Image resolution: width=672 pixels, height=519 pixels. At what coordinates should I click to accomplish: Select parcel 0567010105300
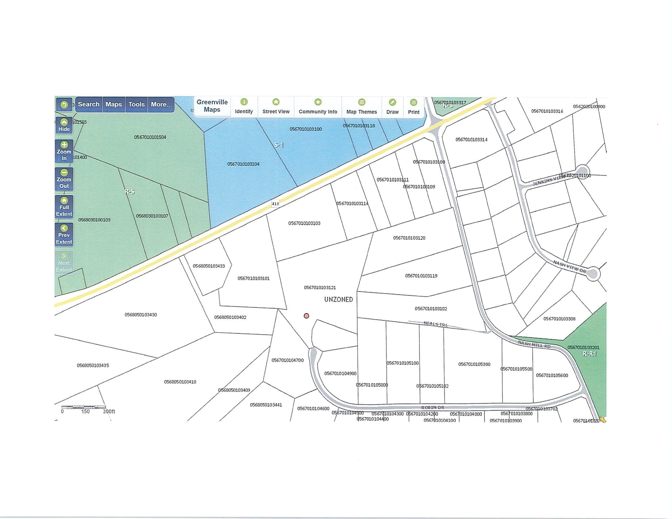(x=474, y=364)
